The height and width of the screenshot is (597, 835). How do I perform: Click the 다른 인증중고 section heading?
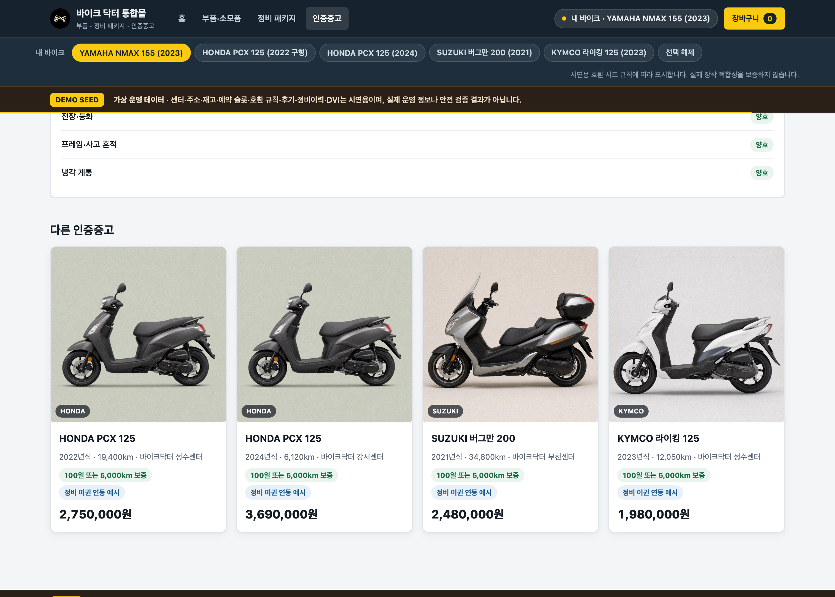(x=82, y=230)
